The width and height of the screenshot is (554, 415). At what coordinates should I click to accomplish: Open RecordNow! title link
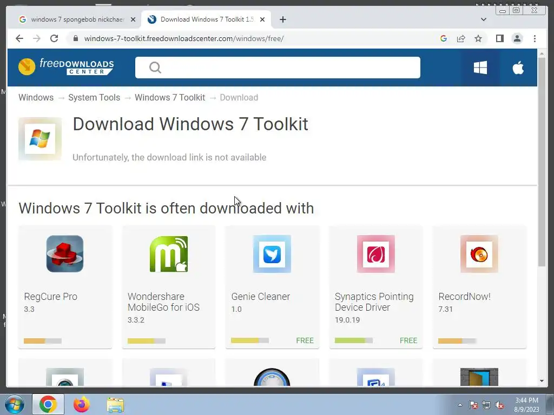coord(464,297)
